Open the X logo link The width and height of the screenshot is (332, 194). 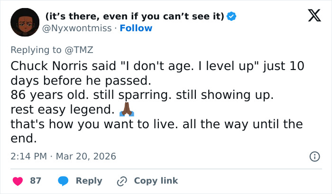(311, 17)
